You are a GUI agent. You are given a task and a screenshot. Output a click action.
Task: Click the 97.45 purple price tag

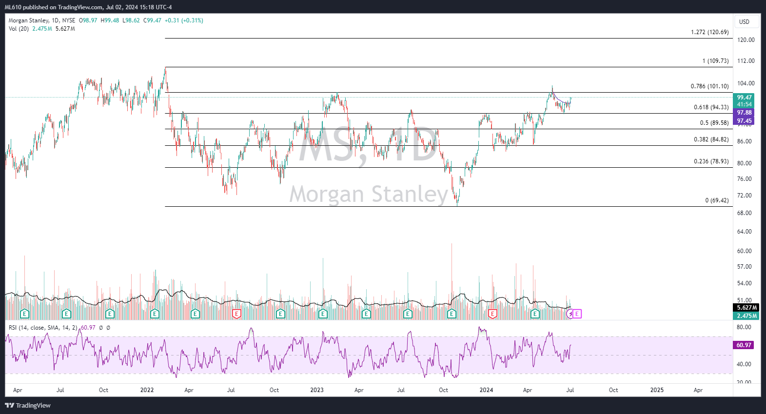[744, 121]
